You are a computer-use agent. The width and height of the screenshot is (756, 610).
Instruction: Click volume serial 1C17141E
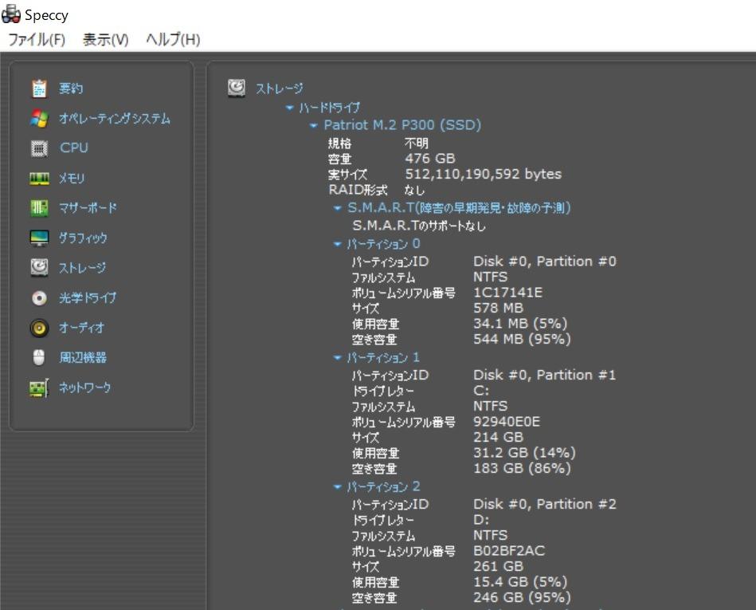click(507, 292)
